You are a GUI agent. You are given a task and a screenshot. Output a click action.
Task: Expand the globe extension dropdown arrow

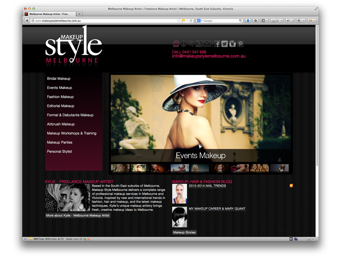304,20
